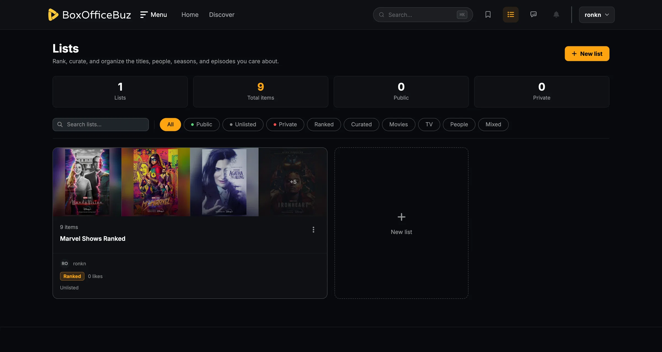
Task: Filter lists by TV
Action: pyautogui.click(x=429, y=124)
